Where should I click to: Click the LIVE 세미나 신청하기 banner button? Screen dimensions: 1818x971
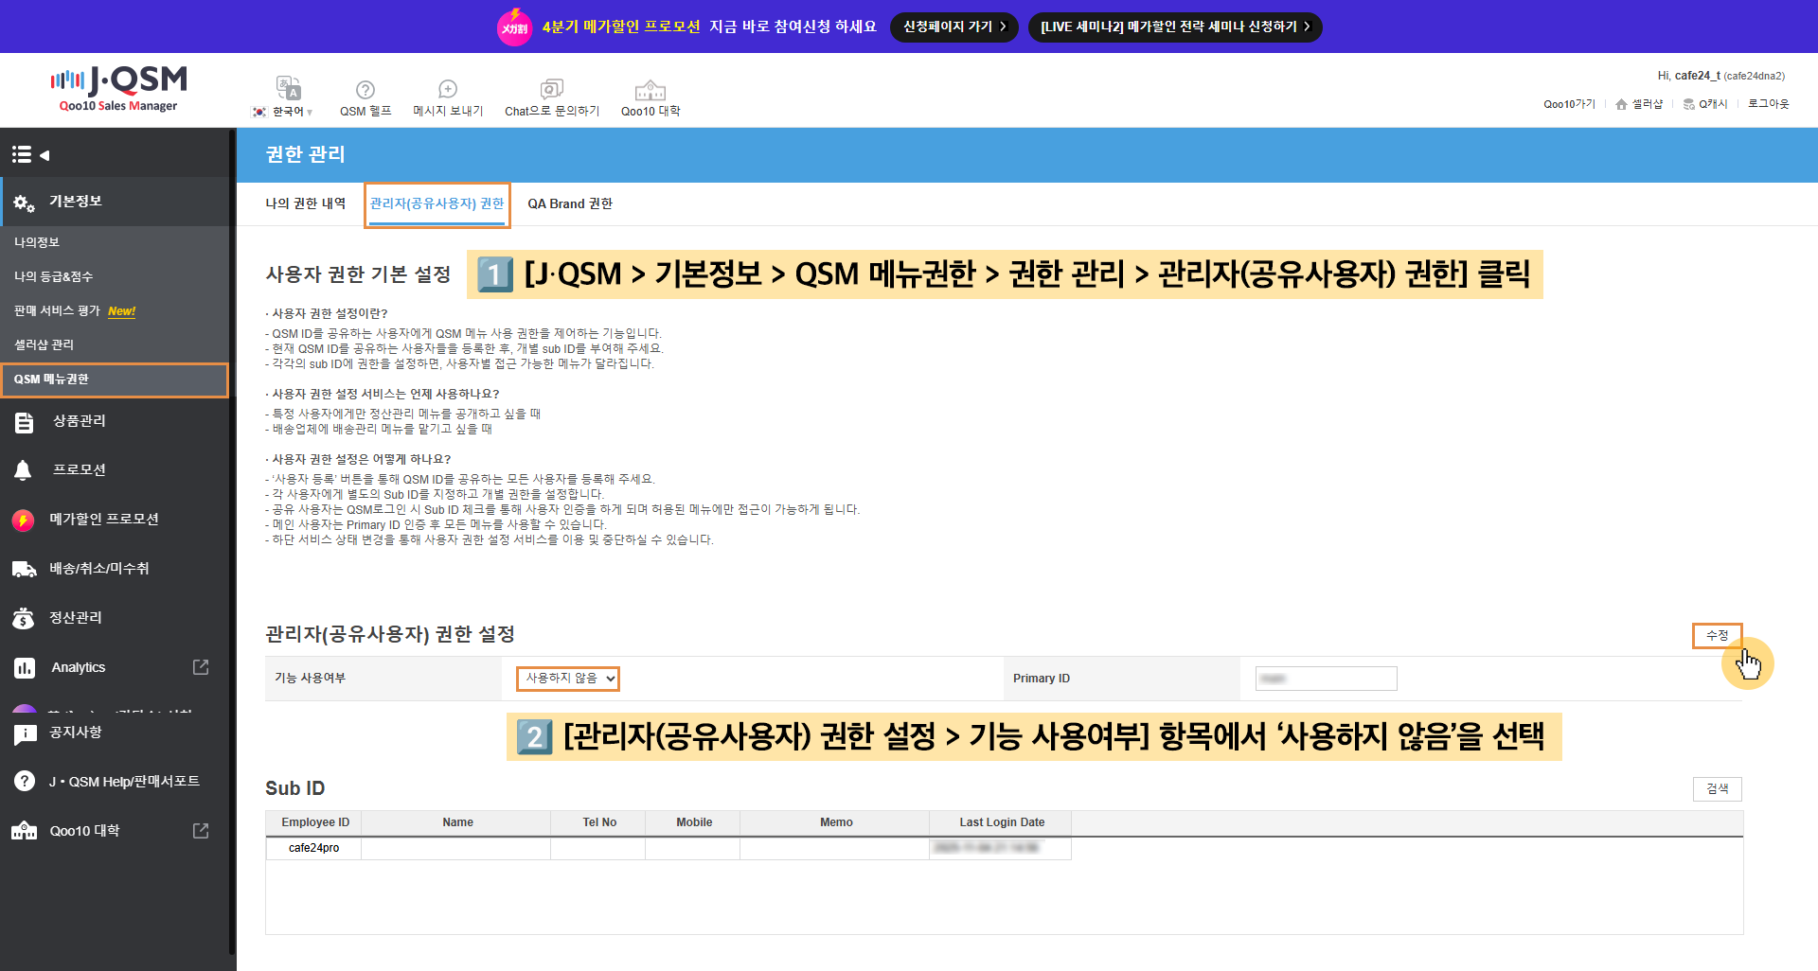pyautogui.click(x=1175, y=26)
